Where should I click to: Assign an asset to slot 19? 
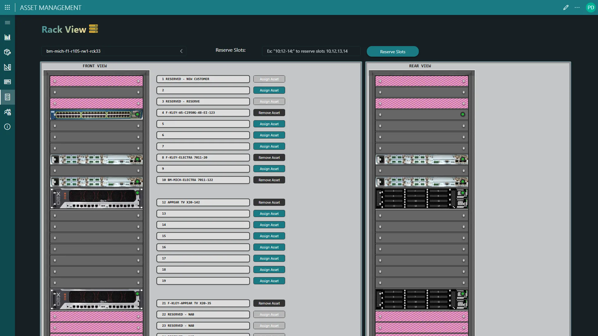[x=269, y=281]
